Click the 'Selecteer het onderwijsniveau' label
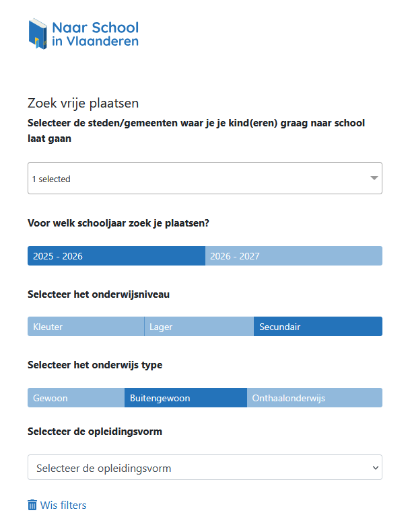Image resolution: width=408 pixels, height=527 pixels. point(99,294)
